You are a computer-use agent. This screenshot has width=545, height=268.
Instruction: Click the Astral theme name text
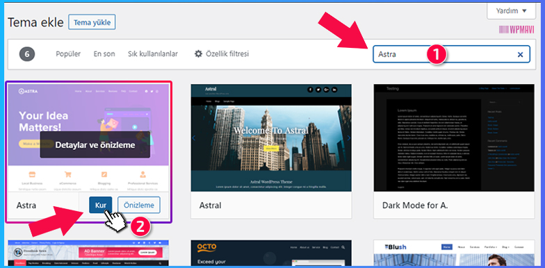(210, 206)
